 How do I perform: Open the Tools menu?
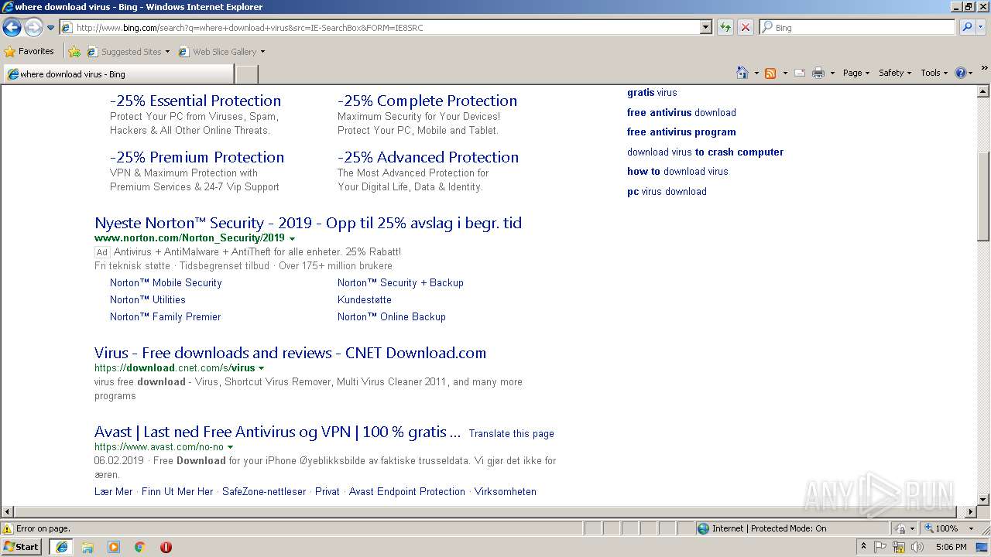click(x=934, y=73)
